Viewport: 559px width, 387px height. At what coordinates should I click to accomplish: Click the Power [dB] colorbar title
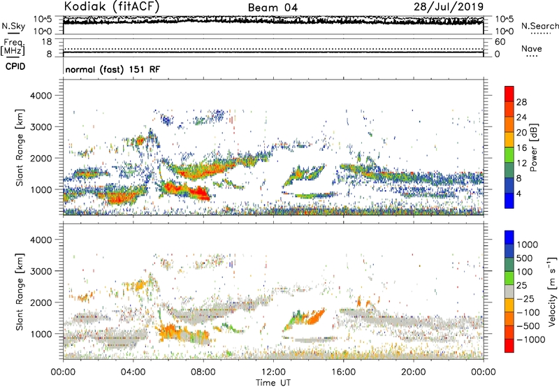(x=533, y=147)
